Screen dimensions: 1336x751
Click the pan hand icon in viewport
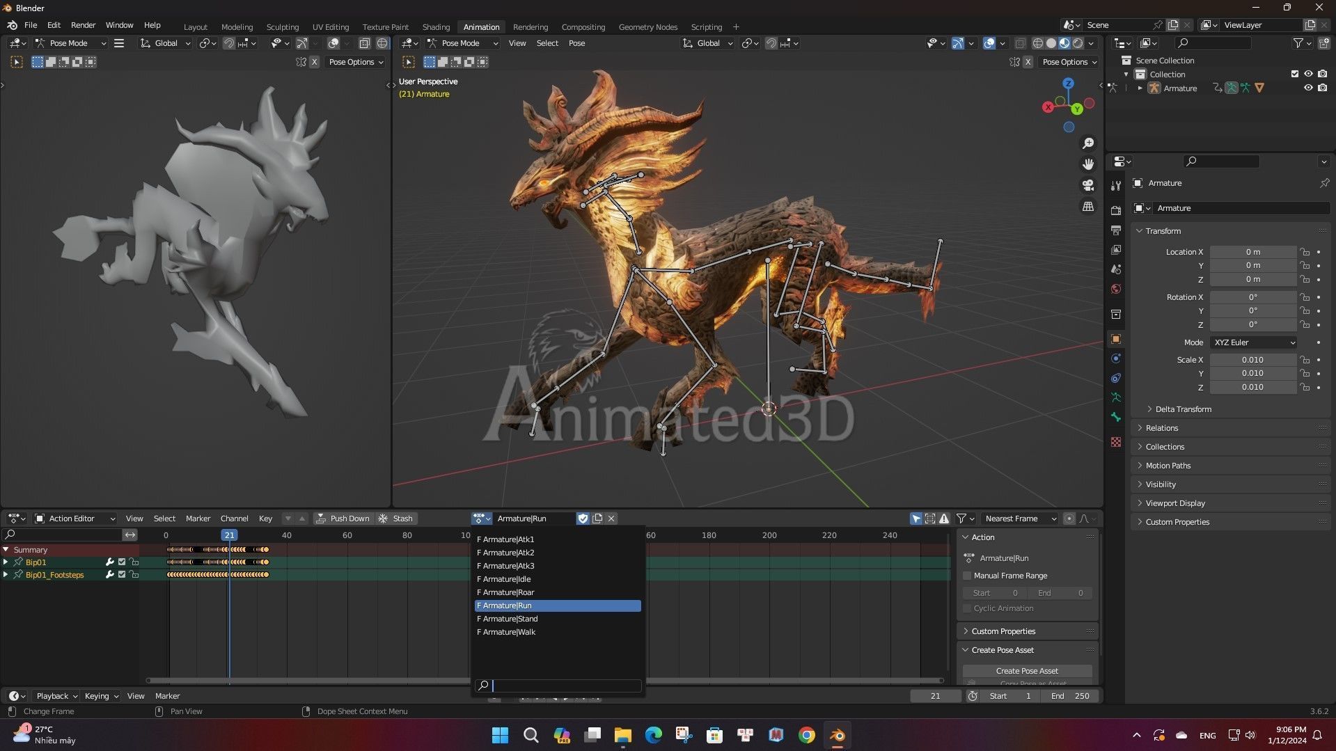(x=1087, y=164)
